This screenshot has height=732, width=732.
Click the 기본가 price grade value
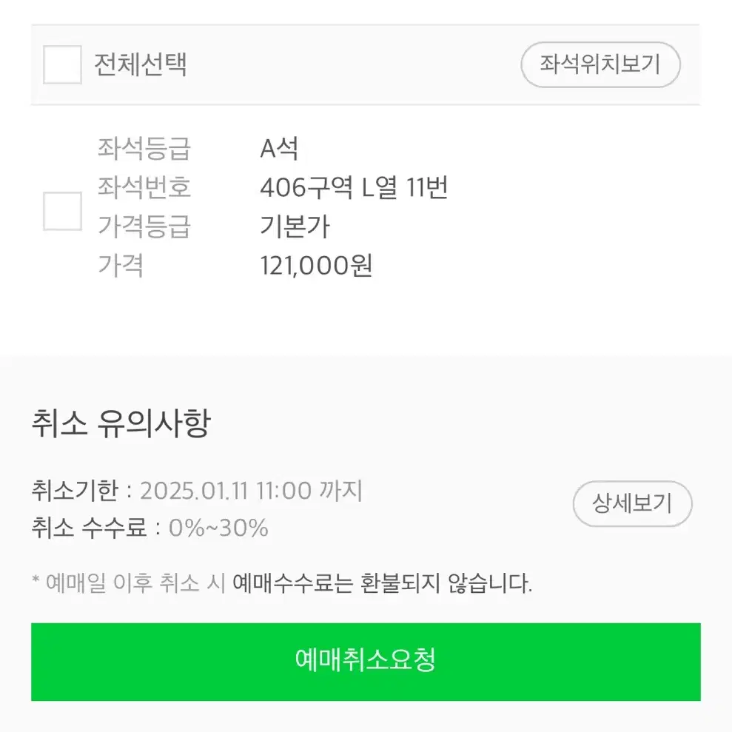pyautogui.click(x=295, y=226)
